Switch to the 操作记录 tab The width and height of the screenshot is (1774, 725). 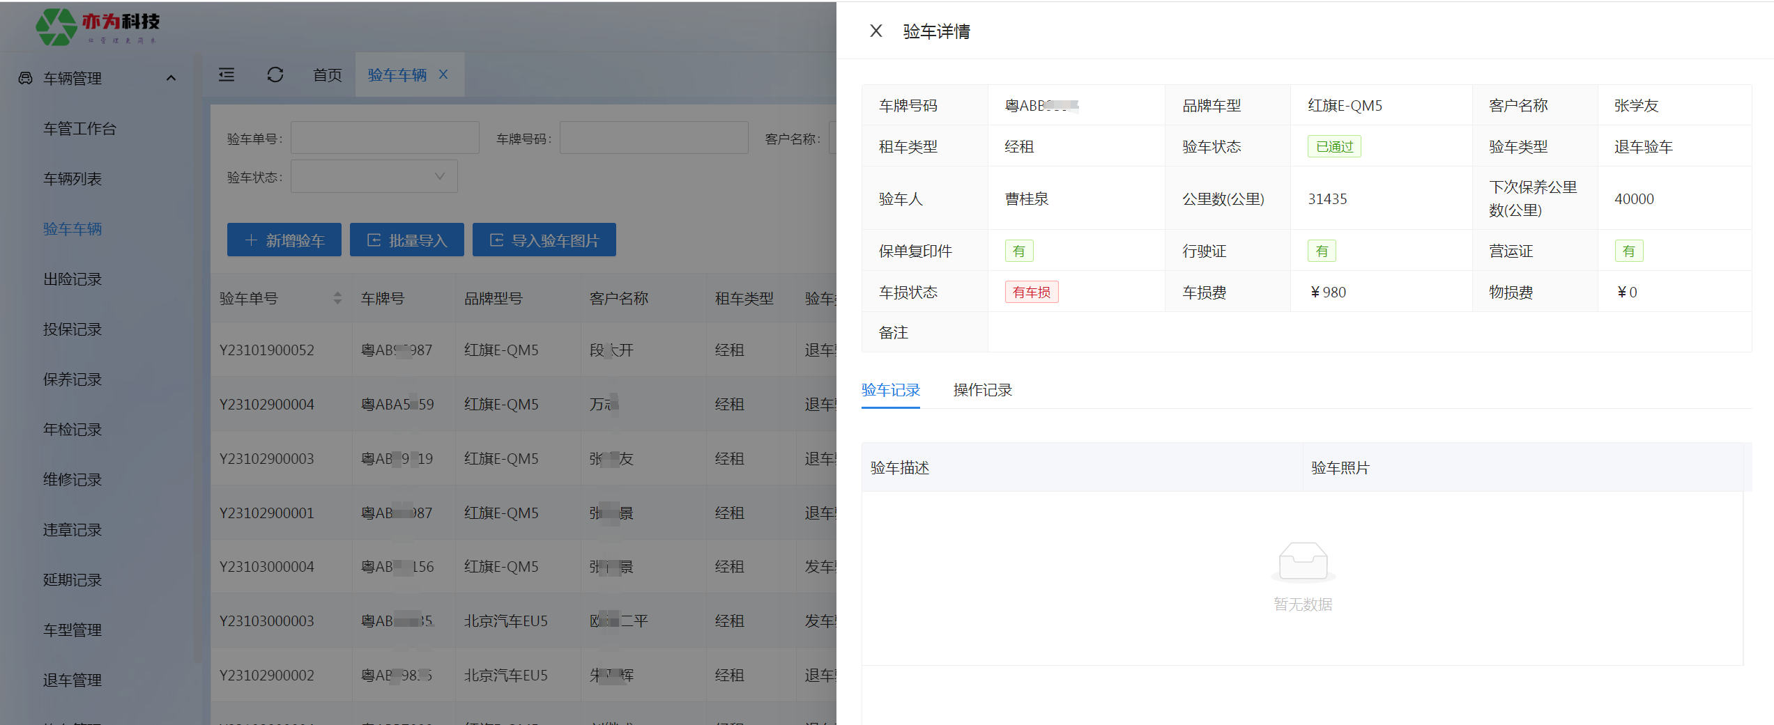(x=982, y=390)
